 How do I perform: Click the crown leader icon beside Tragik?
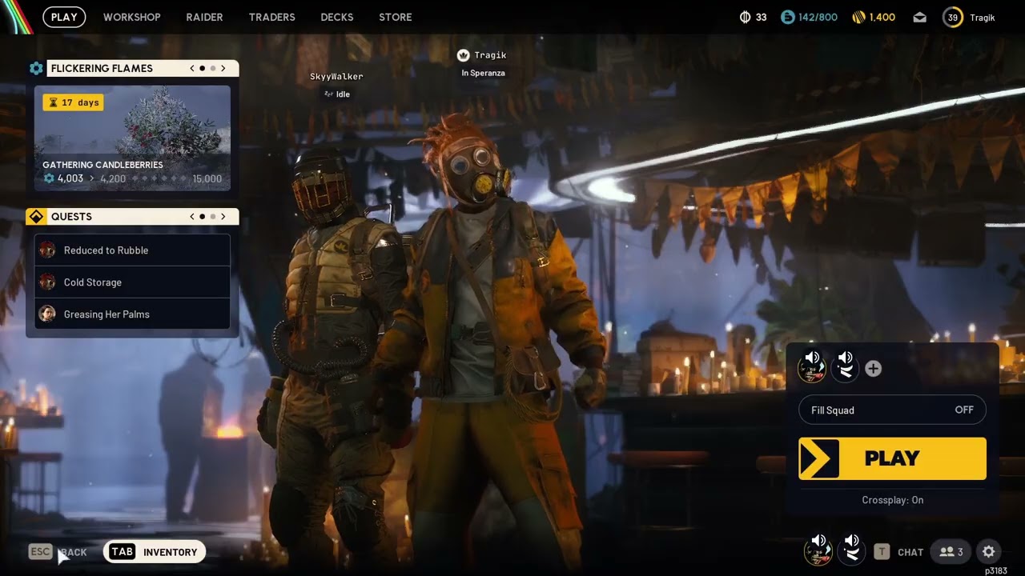463,55
